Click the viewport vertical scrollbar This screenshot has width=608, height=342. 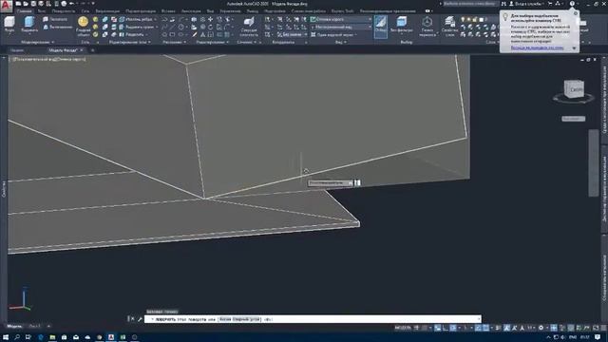593,162
